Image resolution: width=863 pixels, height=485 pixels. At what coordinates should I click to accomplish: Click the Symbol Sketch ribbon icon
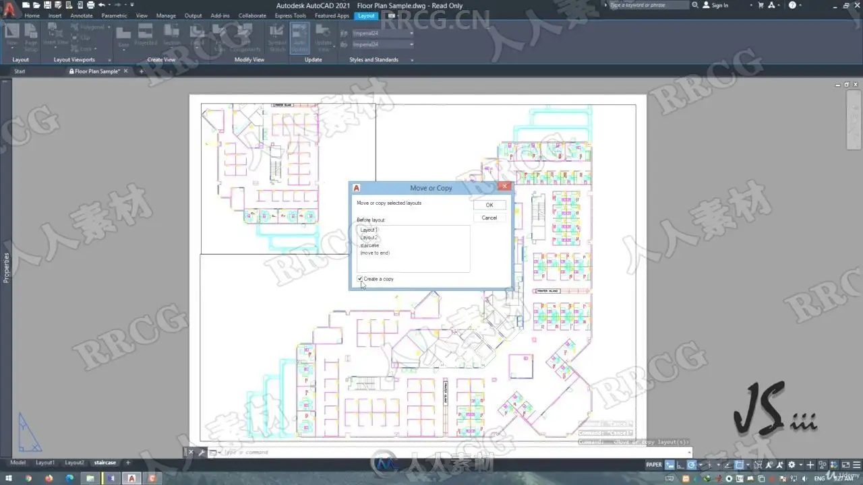(x=277, y=37)
